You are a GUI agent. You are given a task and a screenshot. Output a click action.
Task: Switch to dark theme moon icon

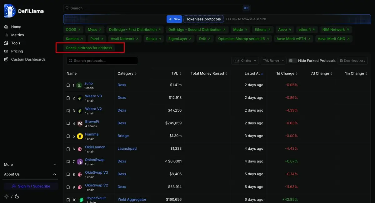(x=17, y=196)
